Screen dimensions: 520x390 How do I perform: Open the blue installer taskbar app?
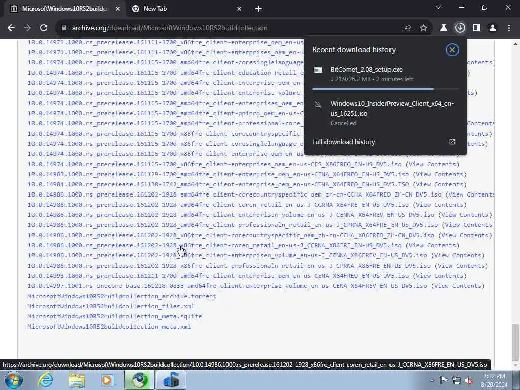coord(171,380)
